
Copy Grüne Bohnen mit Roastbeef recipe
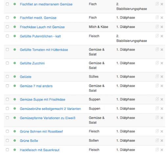157,131
